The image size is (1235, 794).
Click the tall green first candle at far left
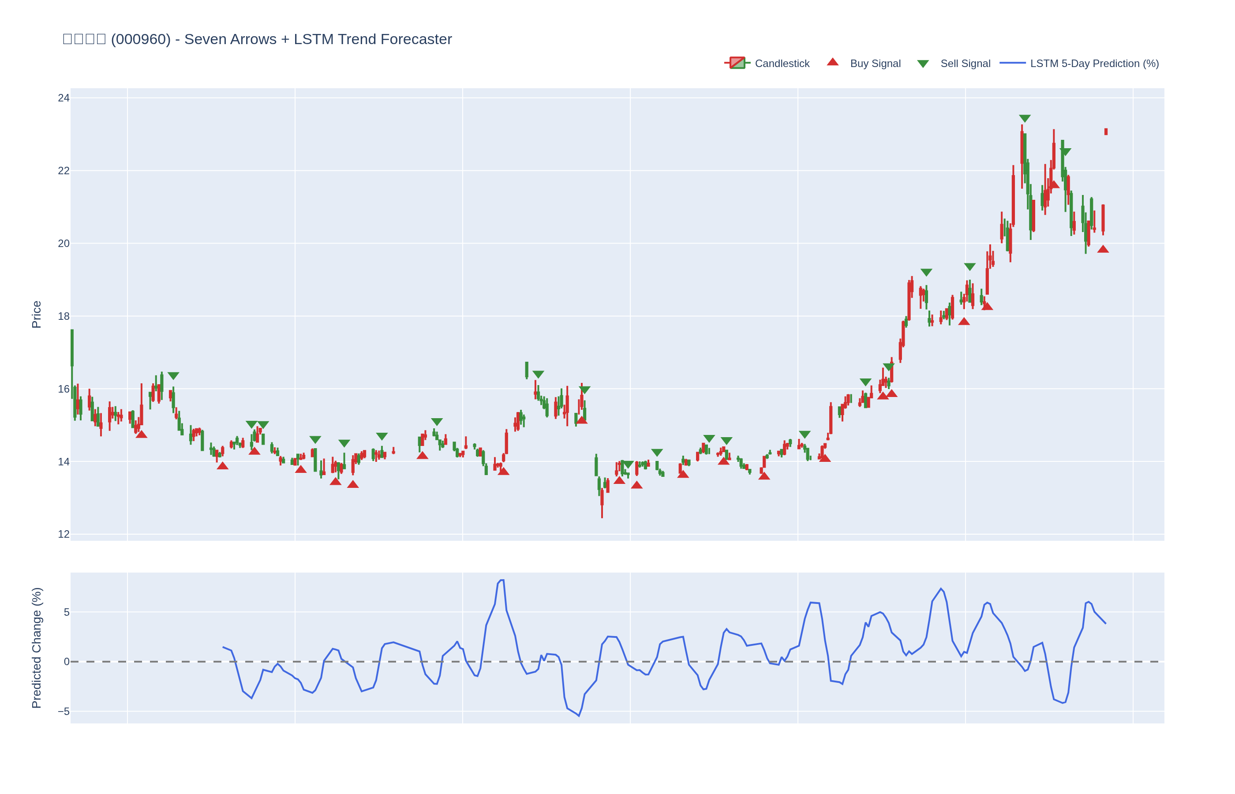coord(72,348)
